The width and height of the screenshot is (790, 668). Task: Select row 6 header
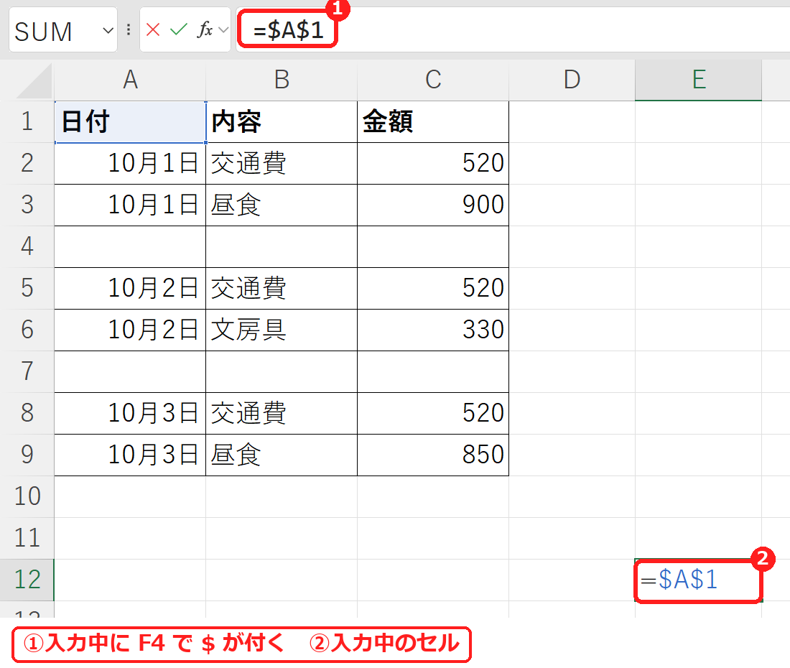click(27, 330)
